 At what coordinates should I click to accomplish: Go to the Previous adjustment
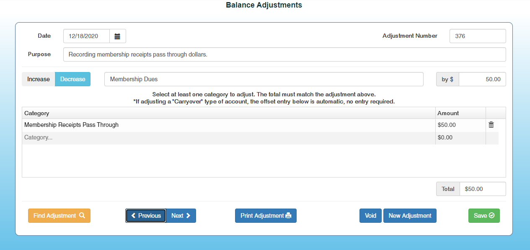[x=146, y=216]
